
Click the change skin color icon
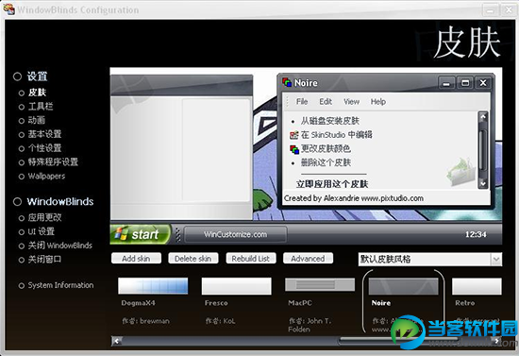(294, 149)
